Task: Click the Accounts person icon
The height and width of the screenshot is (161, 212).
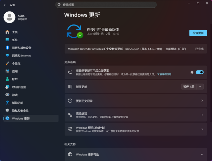Action: click(x=7, y=79)
